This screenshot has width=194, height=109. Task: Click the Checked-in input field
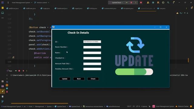coord(92,58)
